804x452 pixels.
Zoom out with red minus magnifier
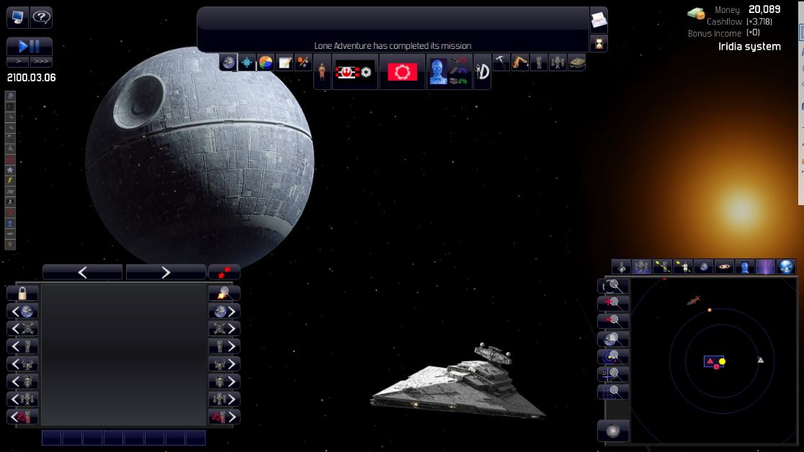point(613,321)
